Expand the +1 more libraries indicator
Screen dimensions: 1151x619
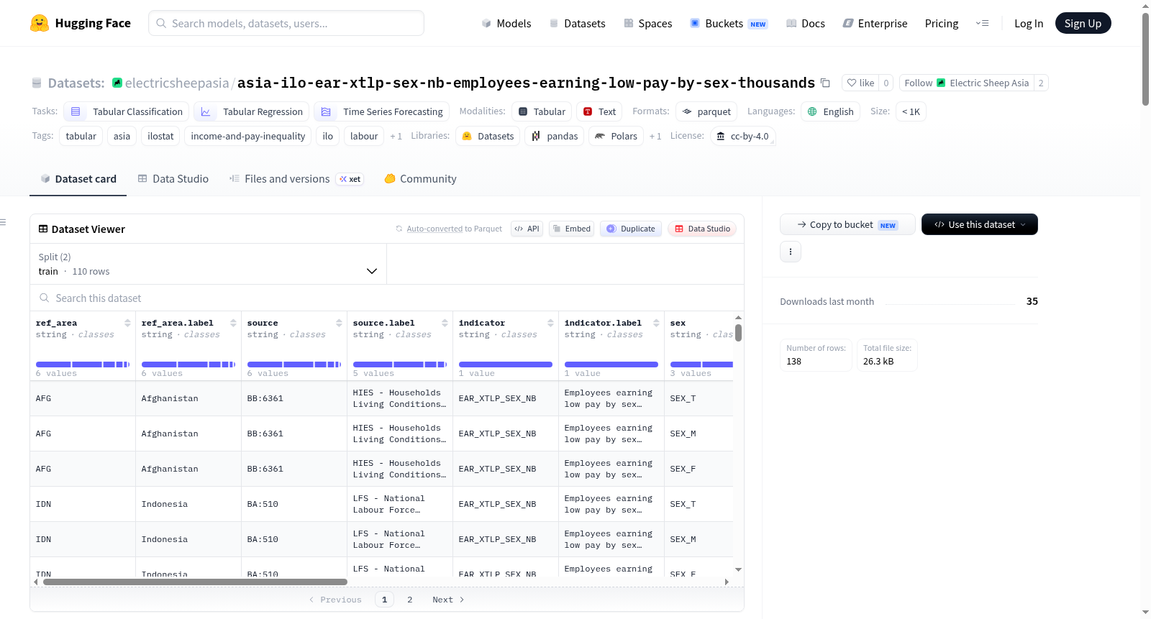coord(655,136)
